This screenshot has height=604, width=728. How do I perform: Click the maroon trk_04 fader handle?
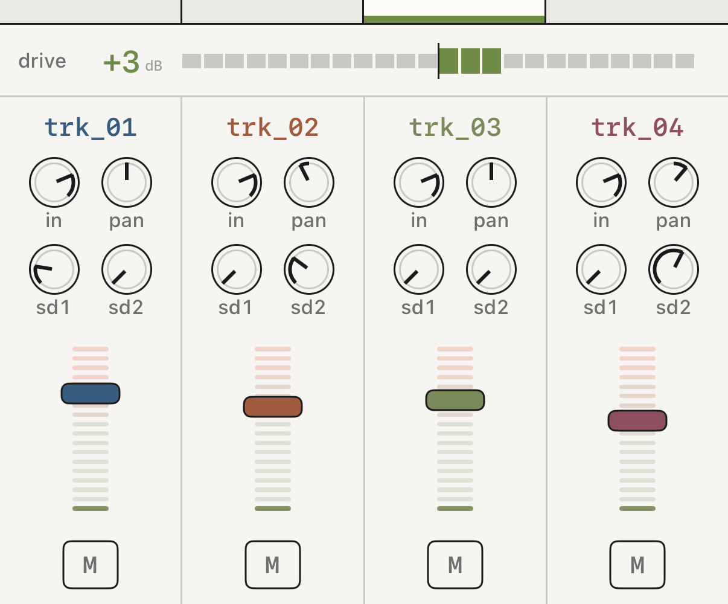coord(637,420)
